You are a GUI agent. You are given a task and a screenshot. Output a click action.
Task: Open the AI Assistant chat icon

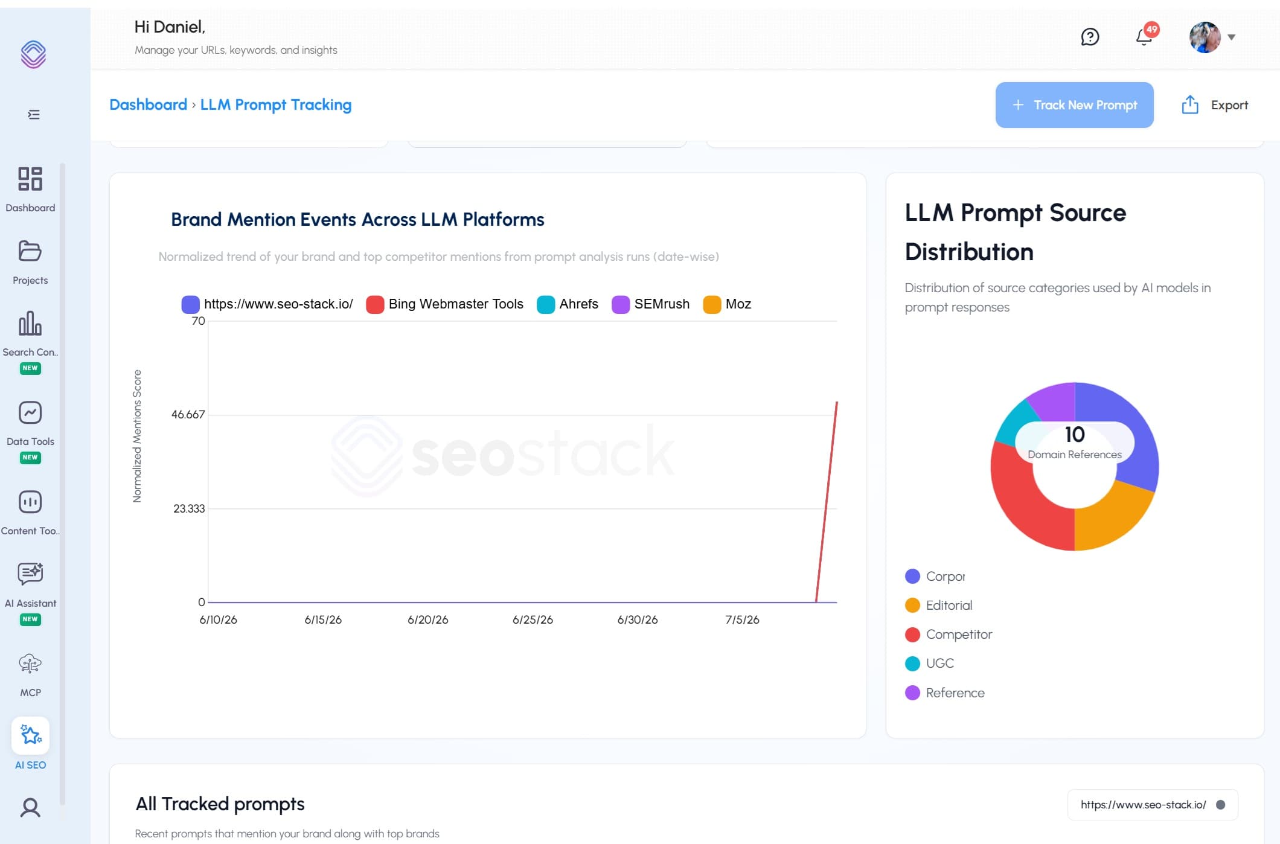click(30, 574)
